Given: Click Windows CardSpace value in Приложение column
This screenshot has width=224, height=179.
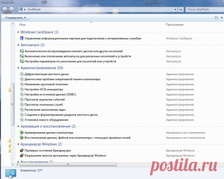Looking at the screenshot, I should tap(179, 38).
